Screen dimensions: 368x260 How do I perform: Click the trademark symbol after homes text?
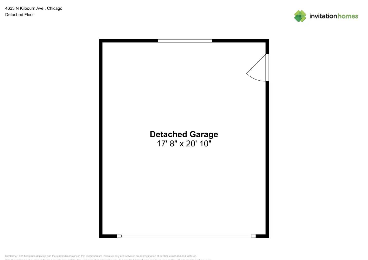pyautogui.click(x=359, y=15)
